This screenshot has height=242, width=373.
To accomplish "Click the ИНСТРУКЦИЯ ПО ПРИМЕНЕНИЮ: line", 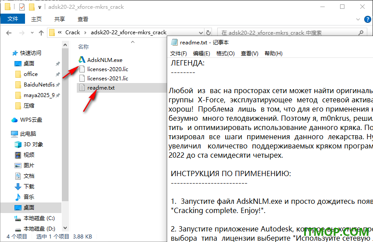I will (231, 173).
